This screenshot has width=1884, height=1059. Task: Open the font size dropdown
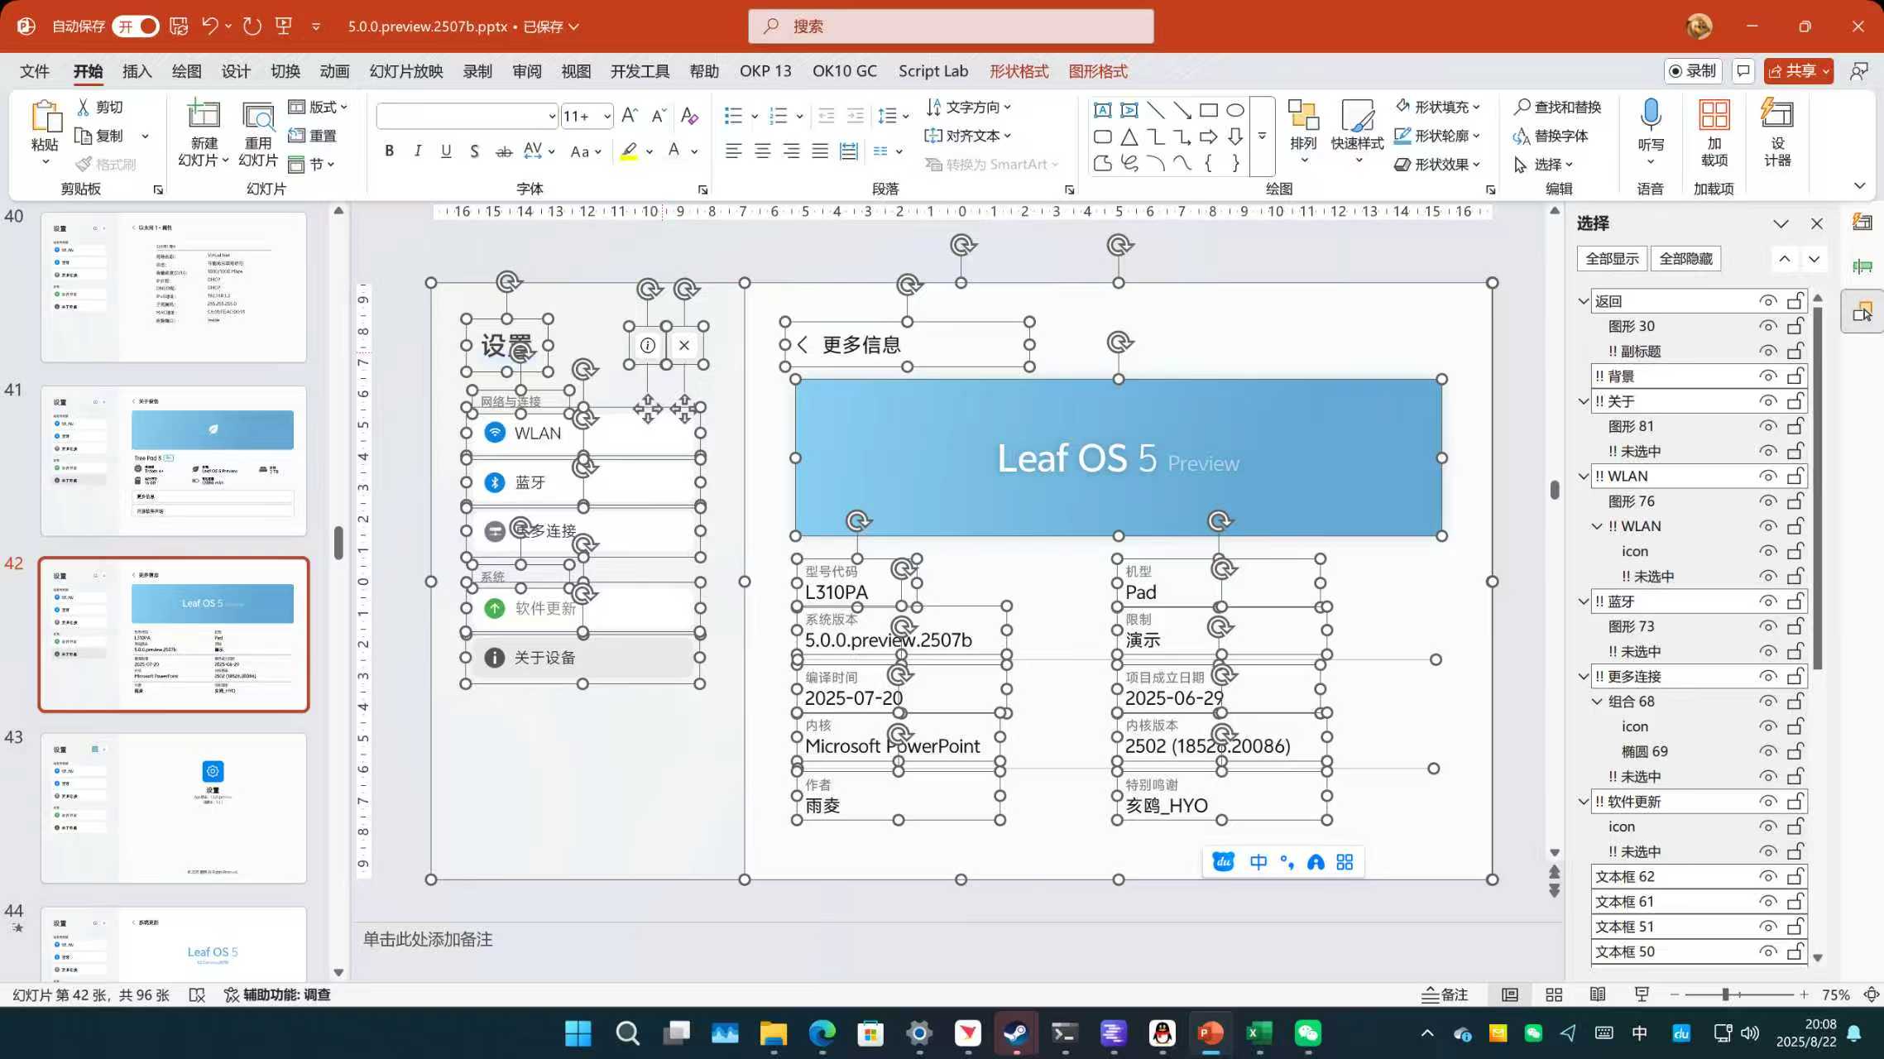point(605,116)
